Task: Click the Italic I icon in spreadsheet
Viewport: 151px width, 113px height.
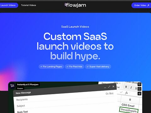Action: coord(131,87)
